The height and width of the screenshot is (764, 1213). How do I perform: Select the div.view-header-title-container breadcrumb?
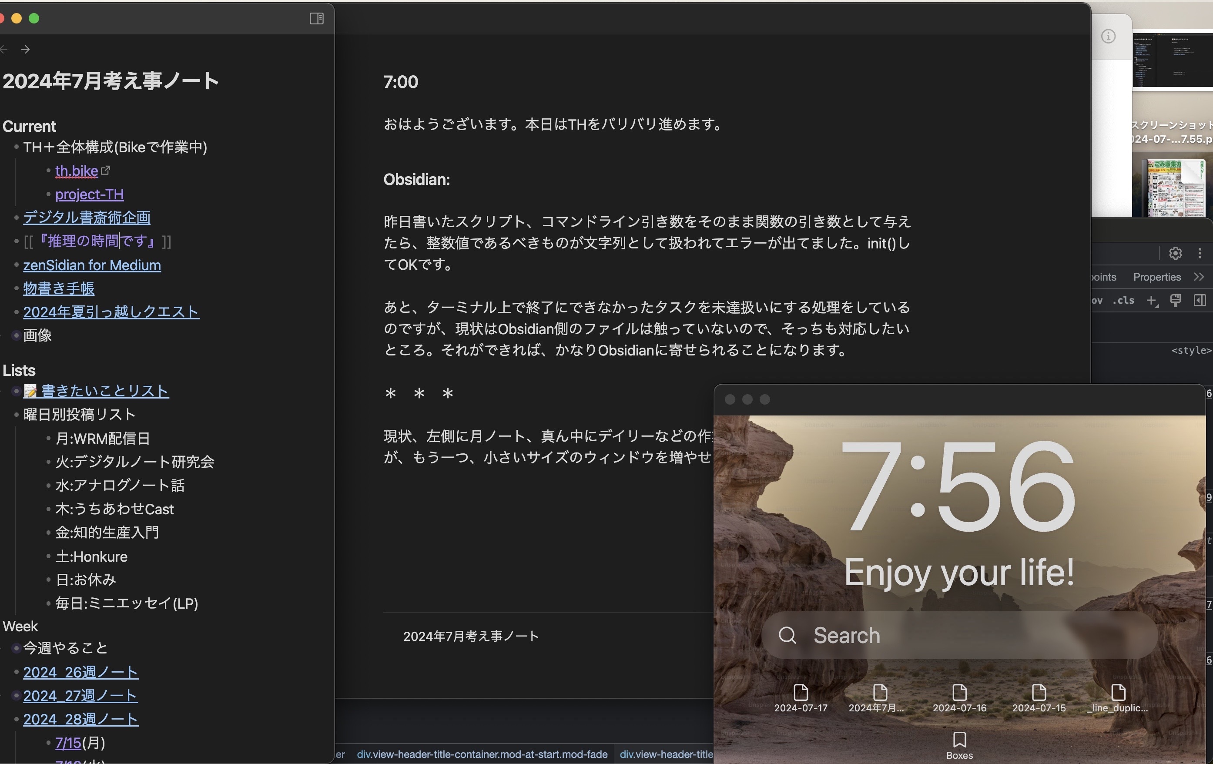tap(481, 754)
